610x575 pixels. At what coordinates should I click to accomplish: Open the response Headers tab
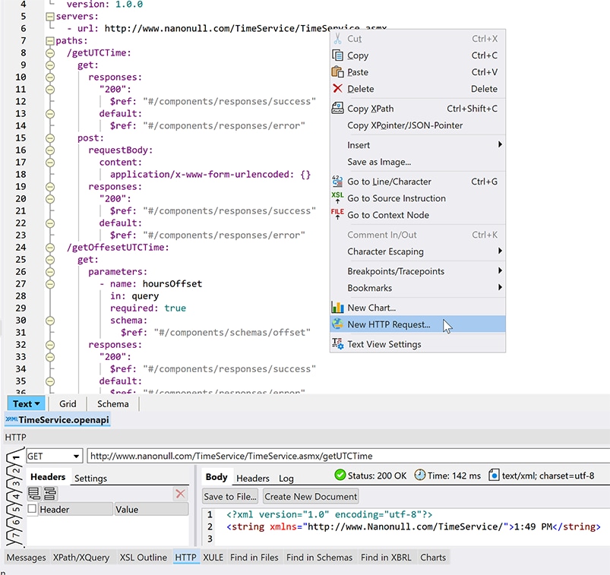253,478
